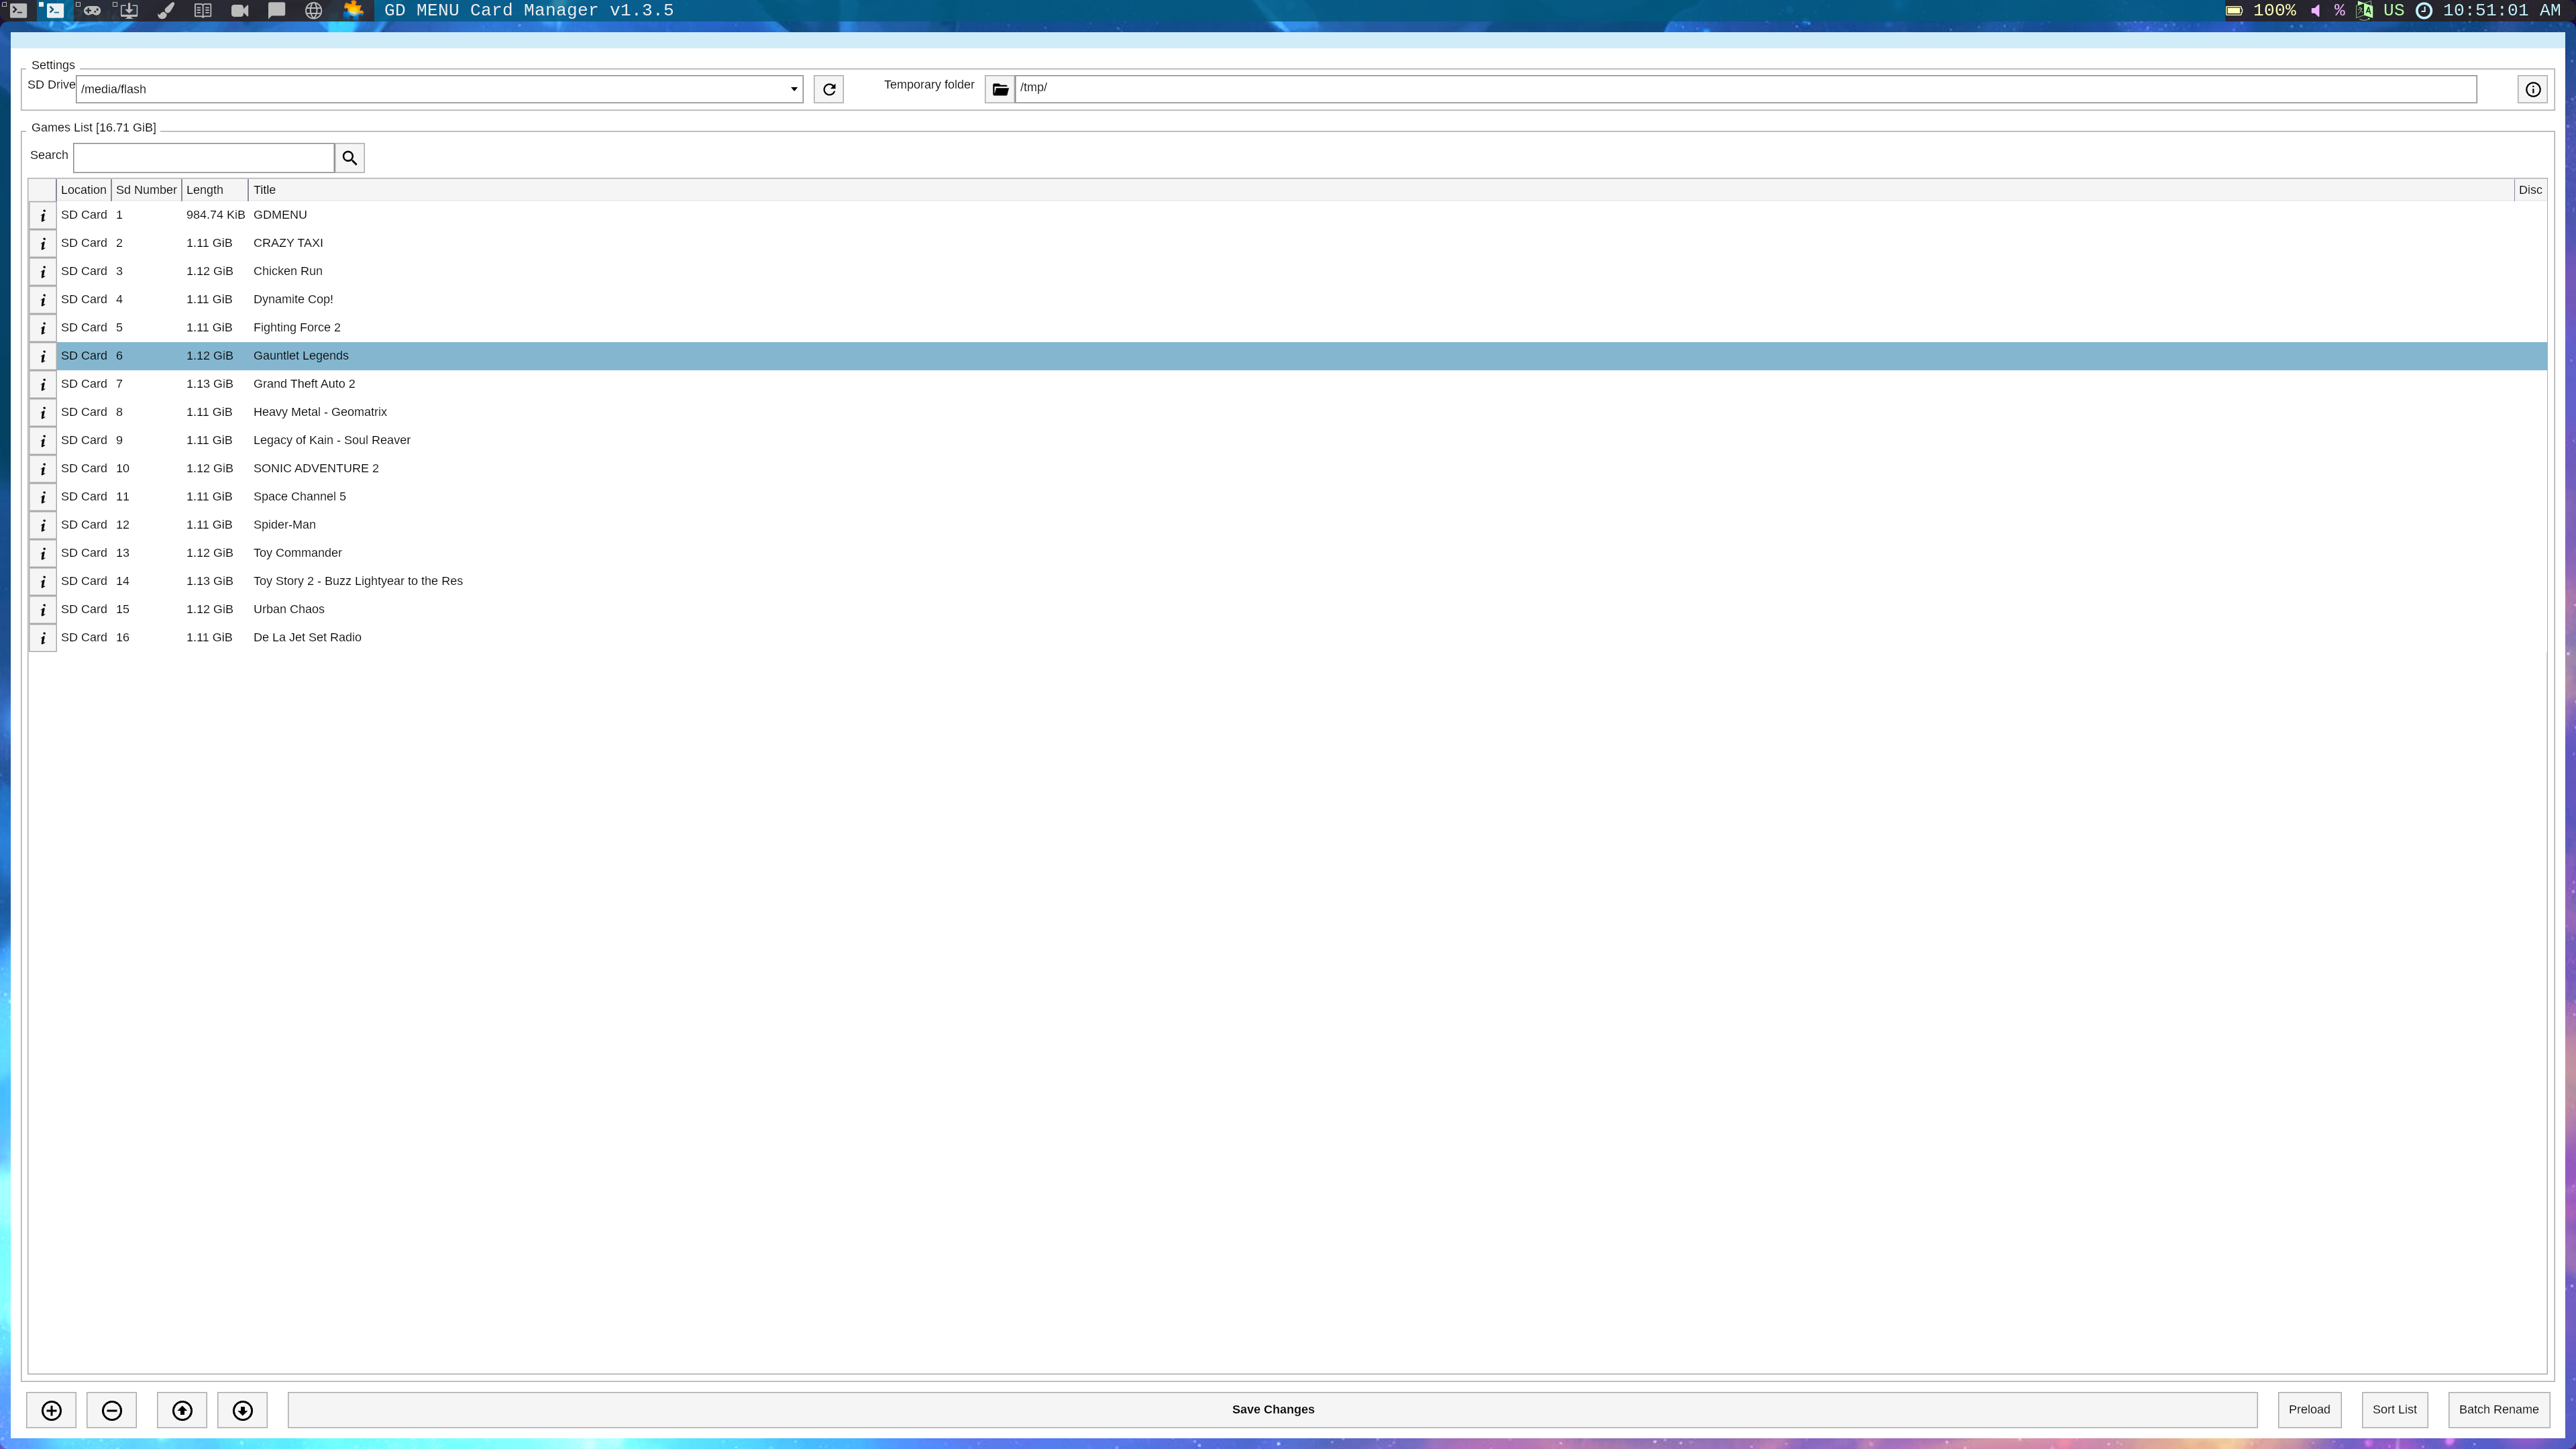Select the Toy Commander title
2576x1449 pixels.
[298, 553]
